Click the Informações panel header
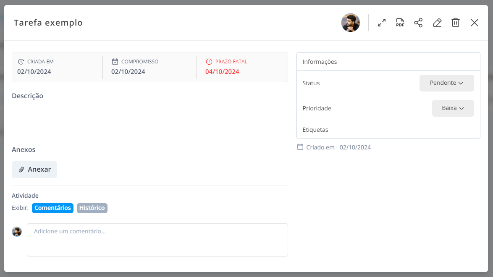This screenshot has width=493, height=277. [x=388, y=62]
